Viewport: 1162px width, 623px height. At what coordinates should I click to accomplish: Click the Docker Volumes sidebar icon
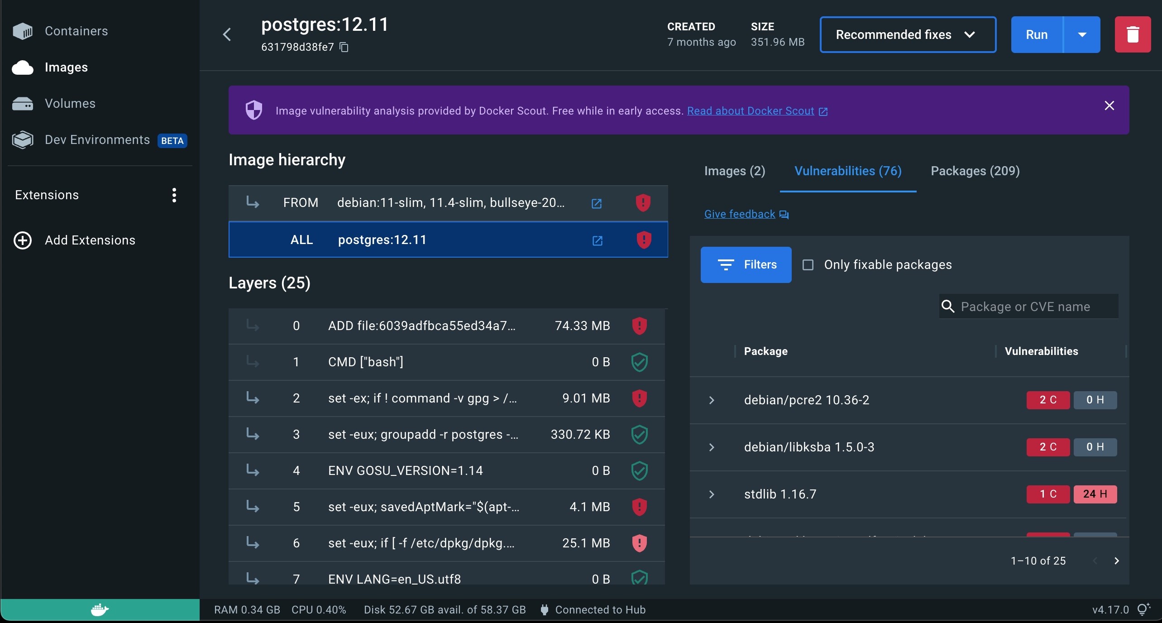point(23,103)
